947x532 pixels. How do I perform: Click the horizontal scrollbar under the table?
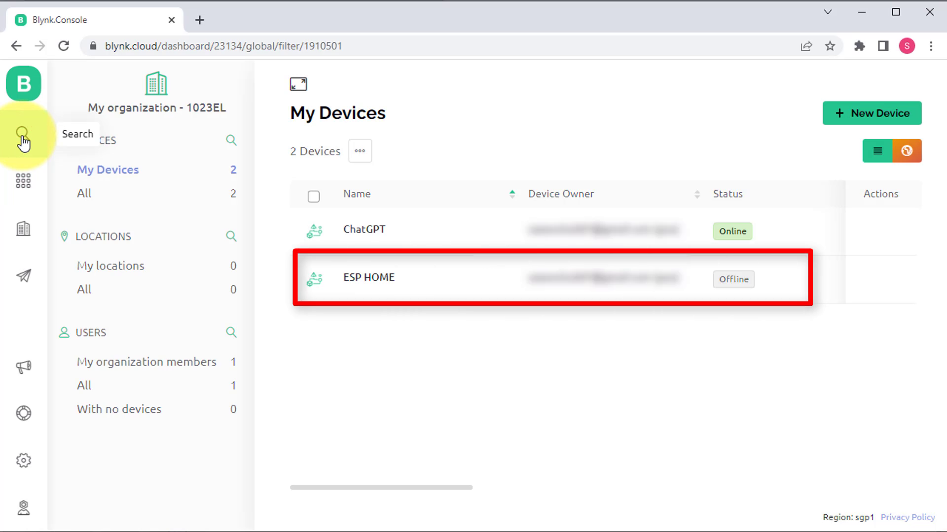point(381,487)
